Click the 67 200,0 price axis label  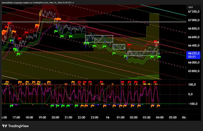pos(194,12)
